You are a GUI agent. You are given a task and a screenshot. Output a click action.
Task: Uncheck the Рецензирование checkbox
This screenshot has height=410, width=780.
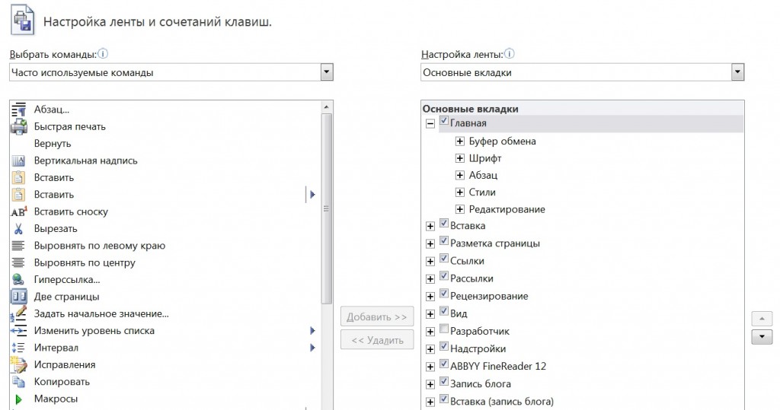(444, 294)
